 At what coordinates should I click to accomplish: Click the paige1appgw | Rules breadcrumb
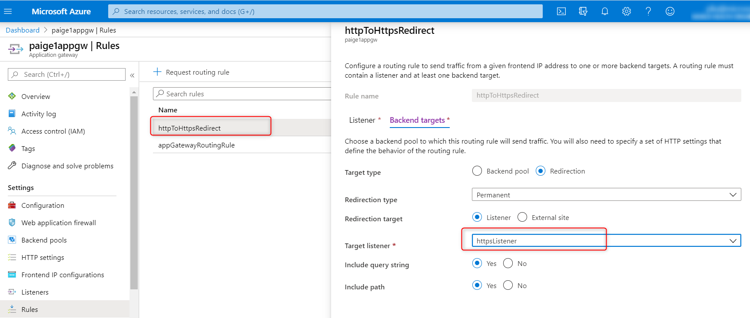tap(84, 30)
